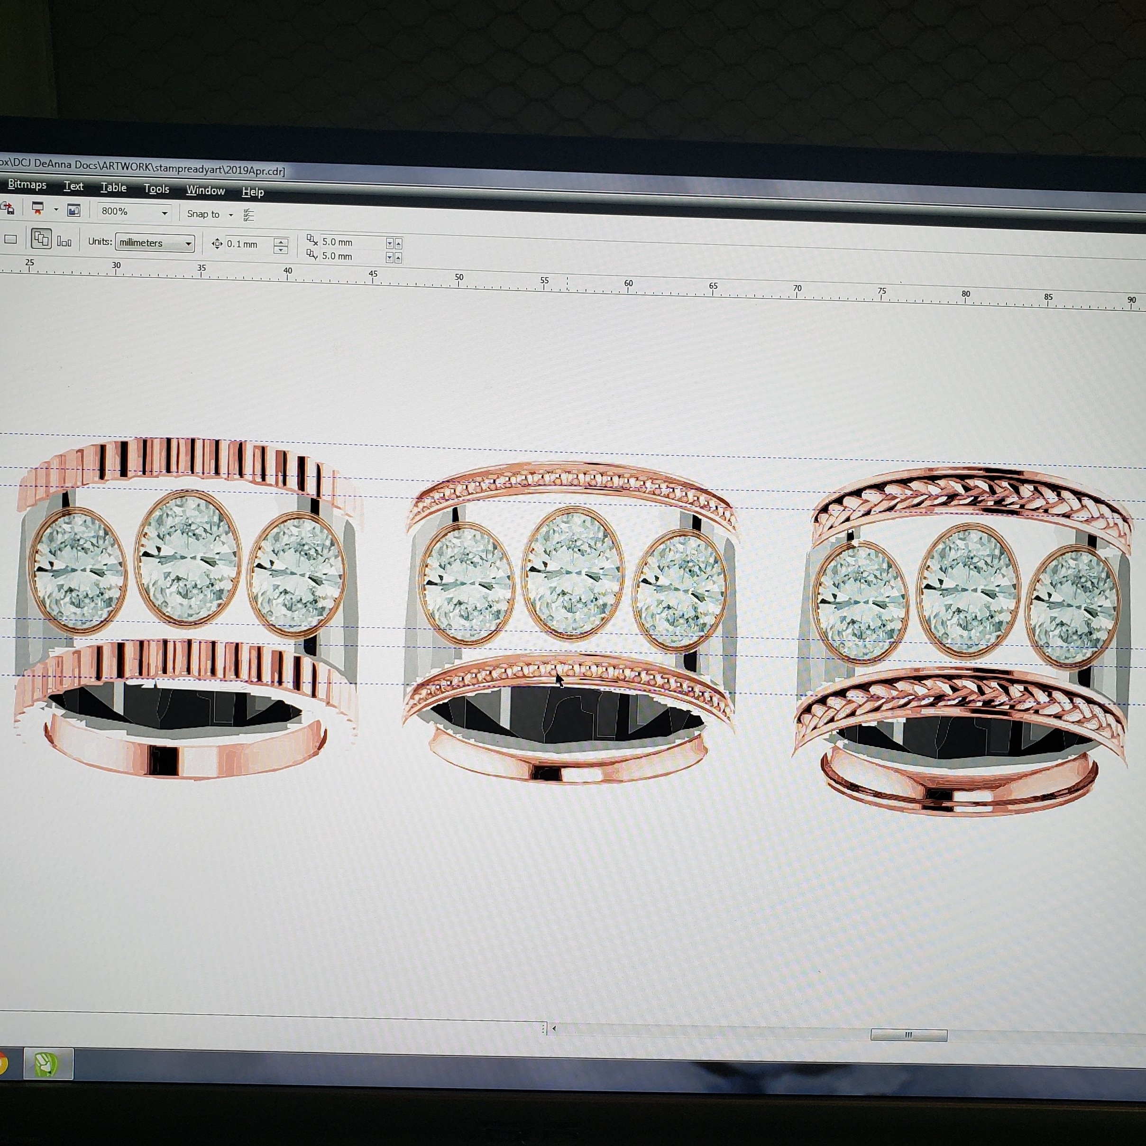Open the Options checklist icon
This screenshot has width=1146, height=1146.
[x=248, y=215]
